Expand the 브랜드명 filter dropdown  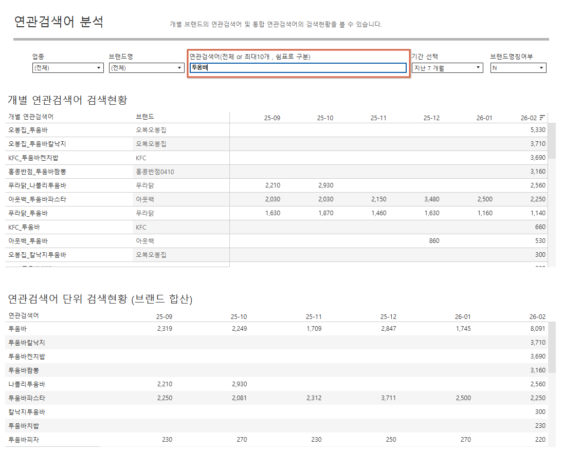tap(146, 68)
